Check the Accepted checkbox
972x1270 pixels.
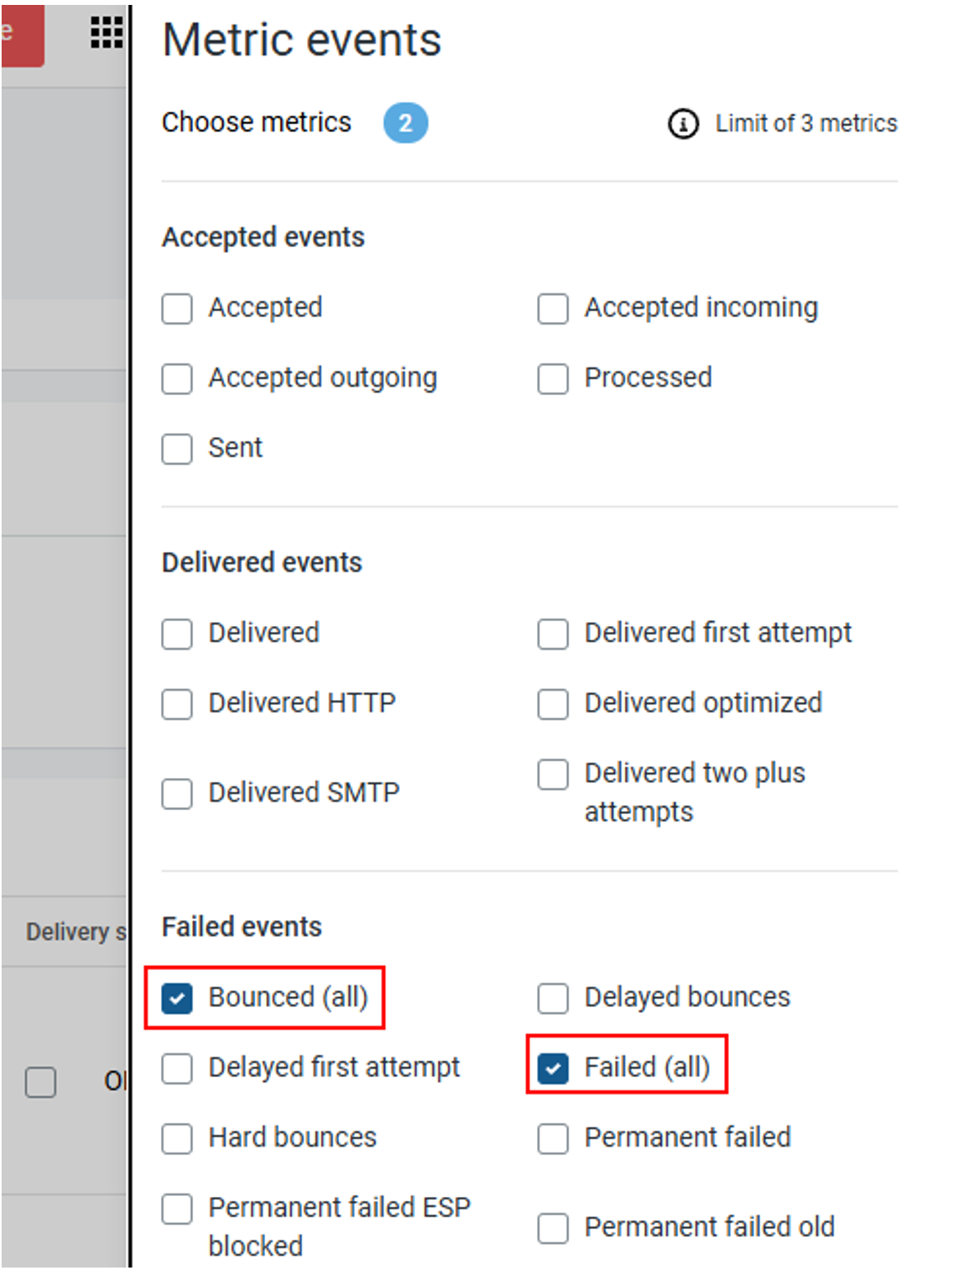click(x=177, y=309)
